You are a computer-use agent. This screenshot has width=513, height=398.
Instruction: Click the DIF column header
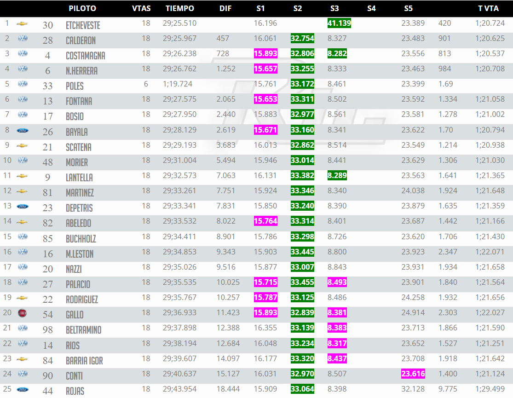coord(225,8)
